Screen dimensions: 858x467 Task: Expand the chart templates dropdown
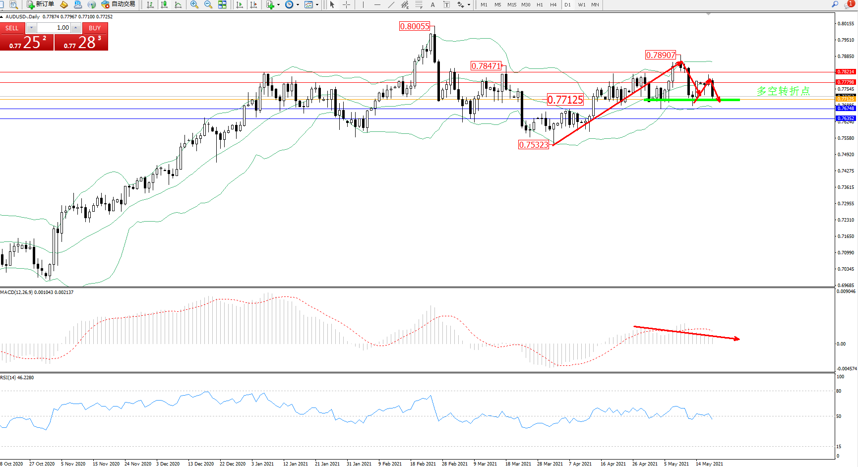pyautogui.click(x=317, y=4)
